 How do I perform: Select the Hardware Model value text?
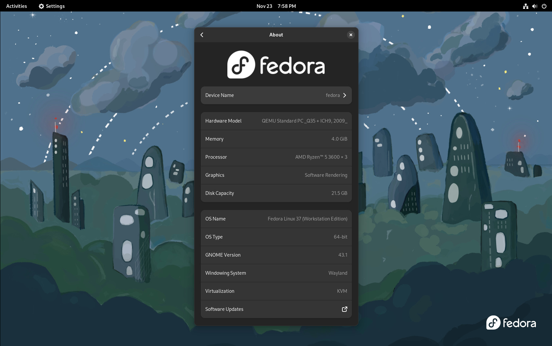pyautogui.click(x=304, y=121)
